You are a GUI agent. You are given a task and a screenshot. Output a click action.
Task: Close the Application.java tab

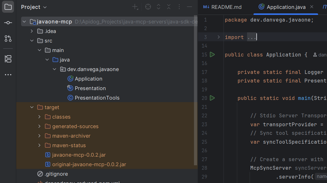[312, 7]
